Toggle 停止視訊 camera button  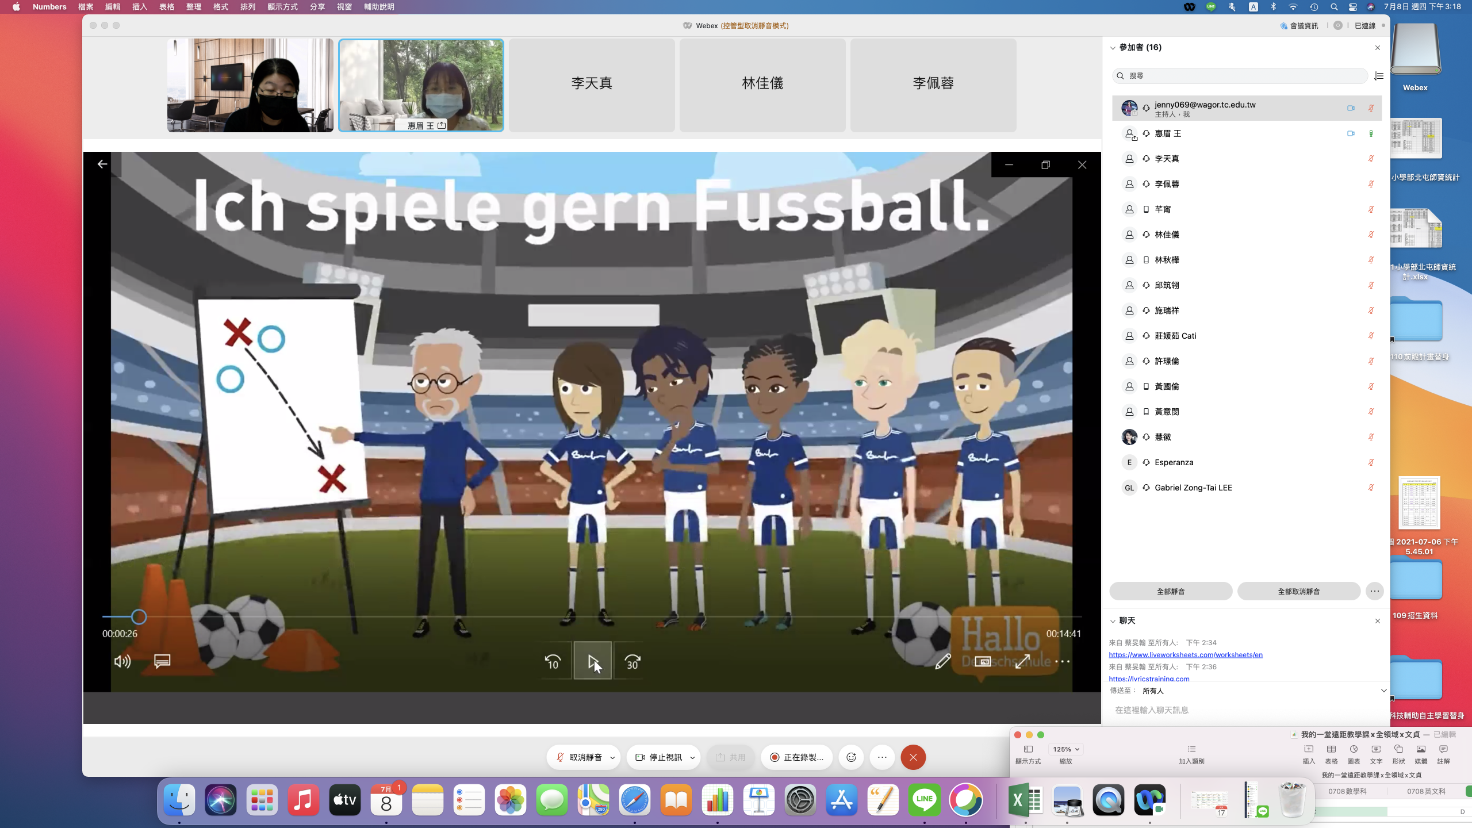click(x=659, y=757)
